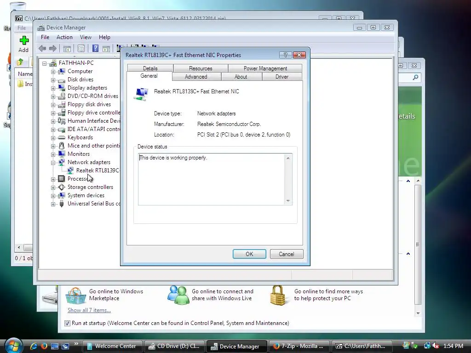Select the Realtek RTL8139C network adapter icon in tree
Screen dimensions: 471x353
tap(70, 171)
